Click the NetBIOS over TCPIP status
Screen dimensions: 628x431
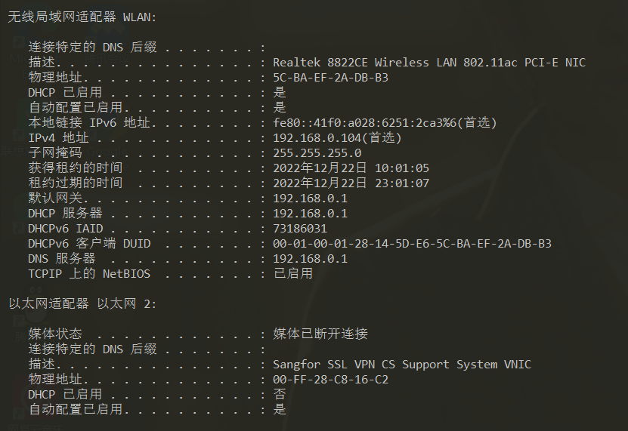(x=292, y=273)
